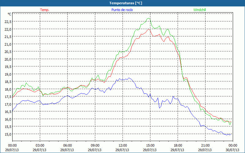245x153 pixels.
Task: Click the "29/07/13" date under 09:00
Action: [x=95, y=150]
